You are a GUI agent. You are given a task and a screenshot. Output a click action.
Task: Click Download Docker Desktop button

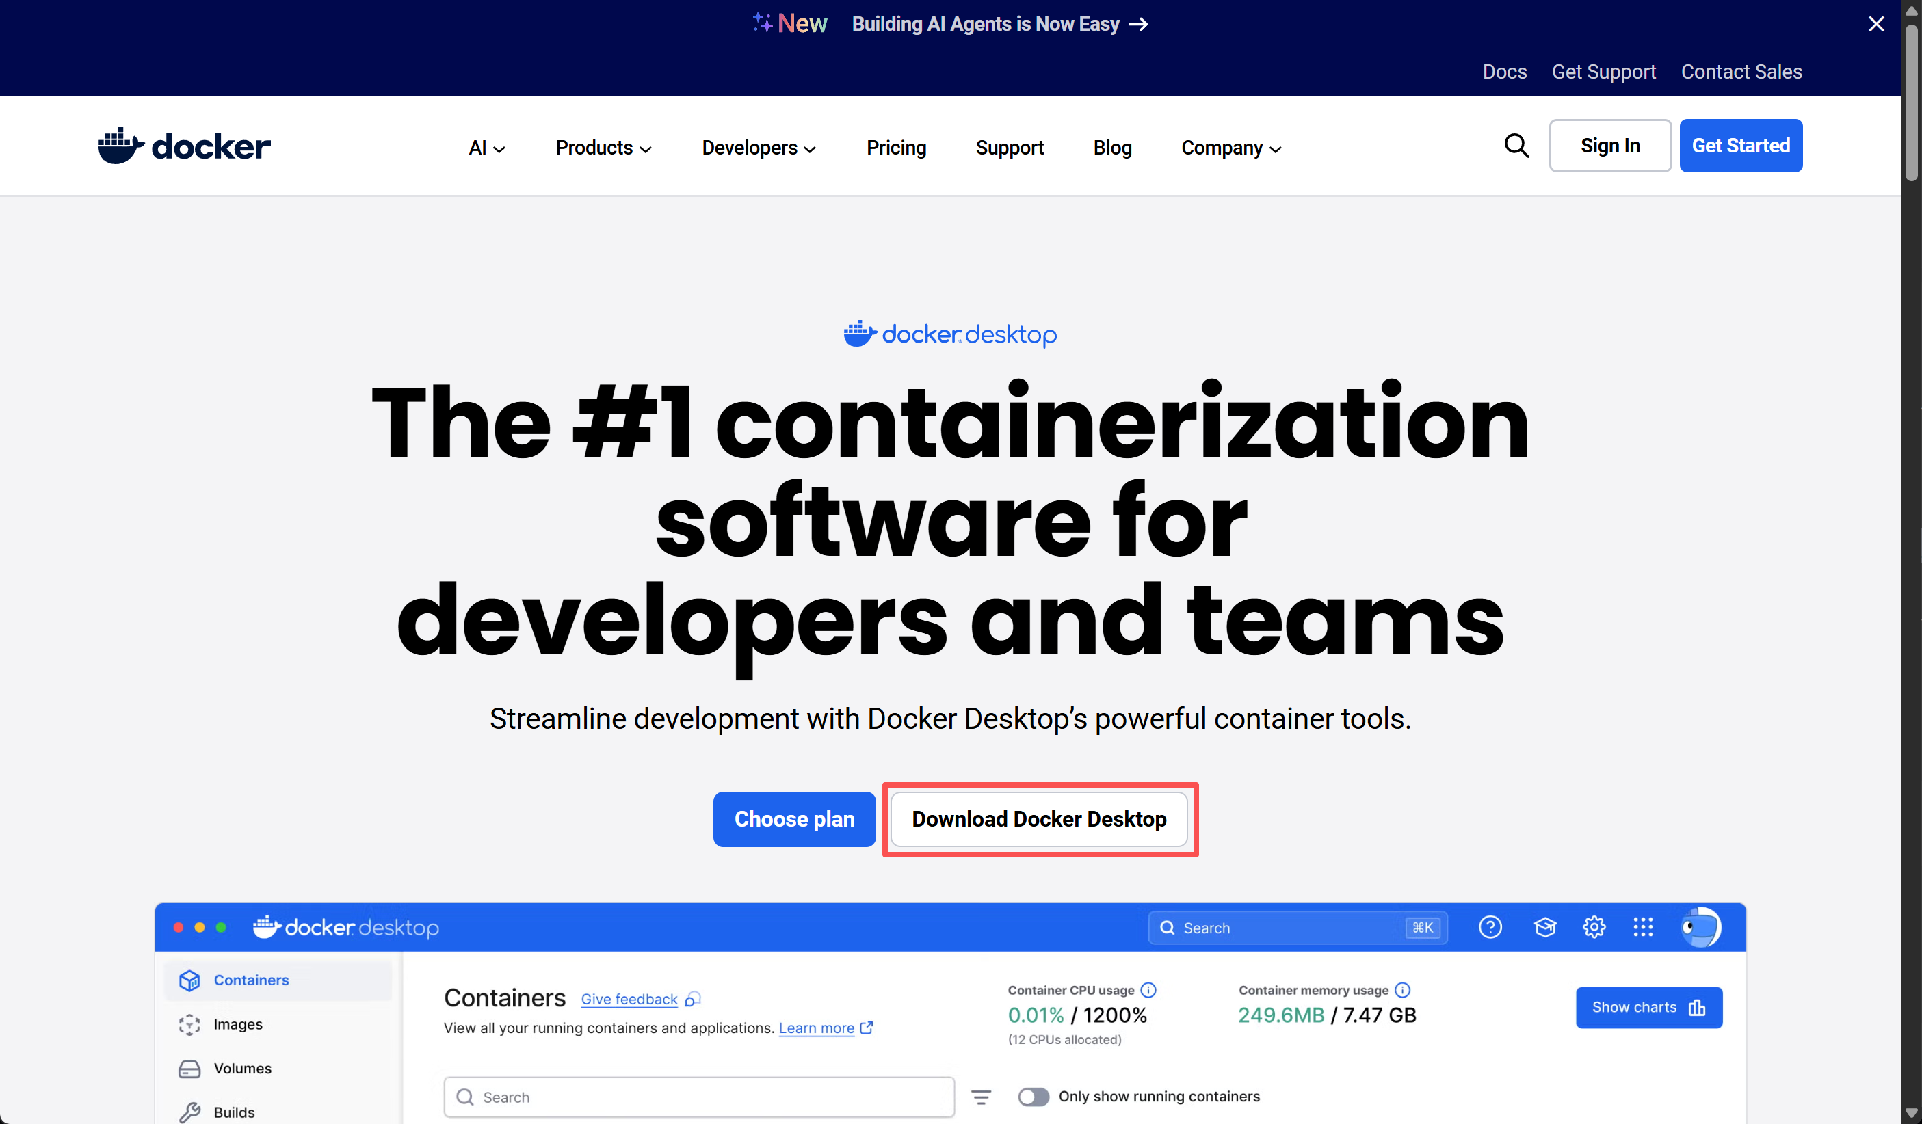point(1039,819)
